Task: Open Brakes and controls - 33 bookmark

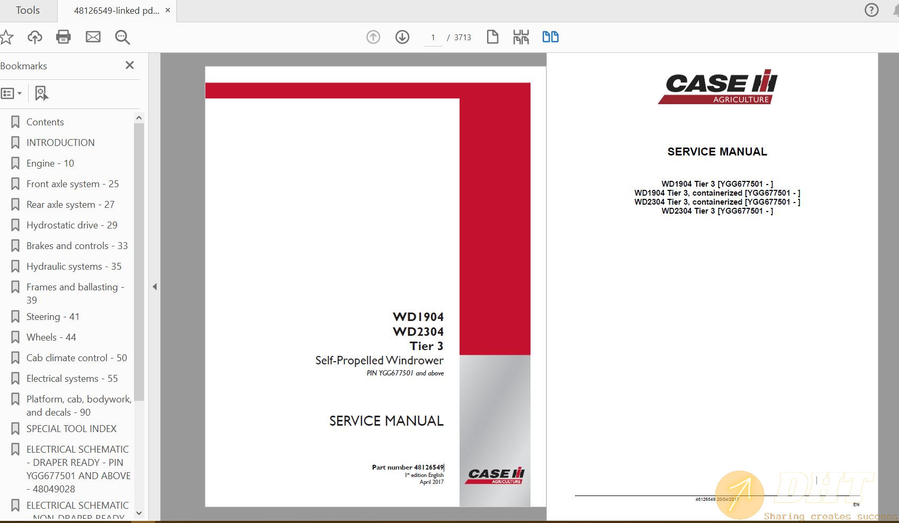Action: click(x=77, y=246)
